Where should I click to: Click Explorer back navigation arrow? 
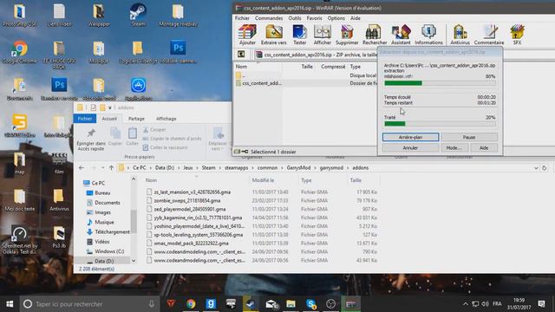82,167
